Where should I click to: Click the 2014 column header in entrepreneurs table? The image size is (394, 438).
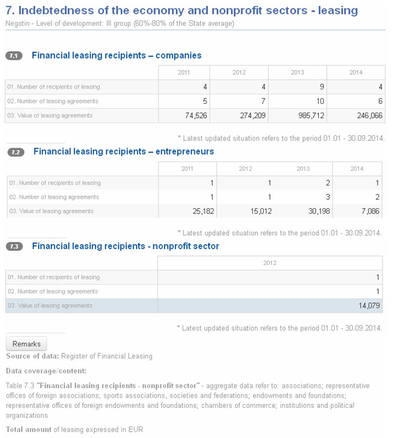pos(357,169)
